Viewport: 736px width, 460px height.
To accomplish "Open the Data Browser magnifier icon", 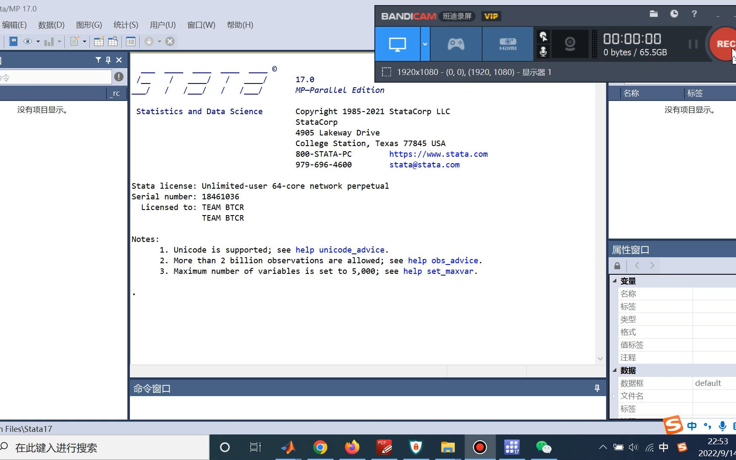I will (x=113, y=41).
